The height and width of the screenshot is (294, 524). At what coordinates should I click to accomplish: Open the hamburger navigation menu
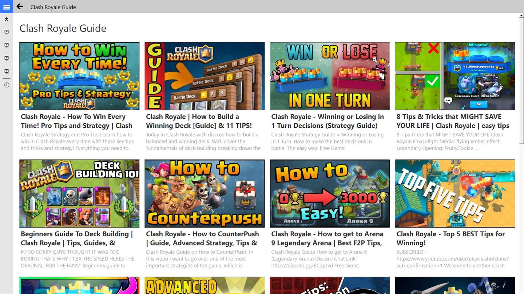tap(7, 7)
